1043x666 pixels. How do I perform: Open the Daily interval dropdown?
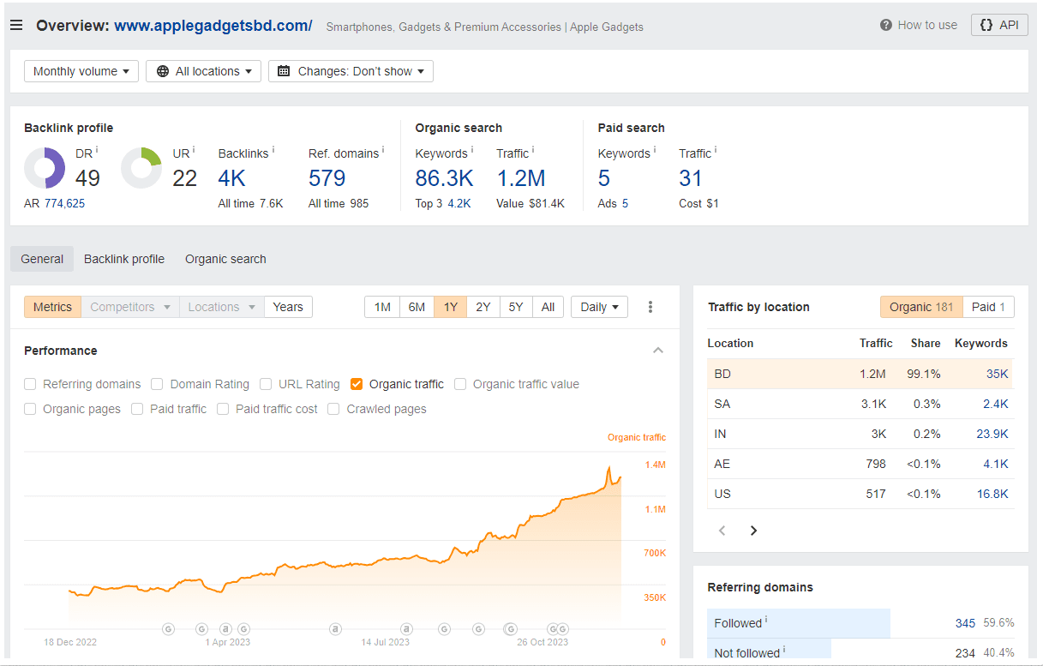pos(599,307)
